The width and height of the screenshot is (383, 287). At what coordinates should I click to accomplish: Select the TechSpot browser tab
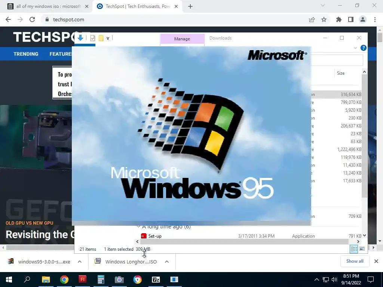(x=138, y=6)
